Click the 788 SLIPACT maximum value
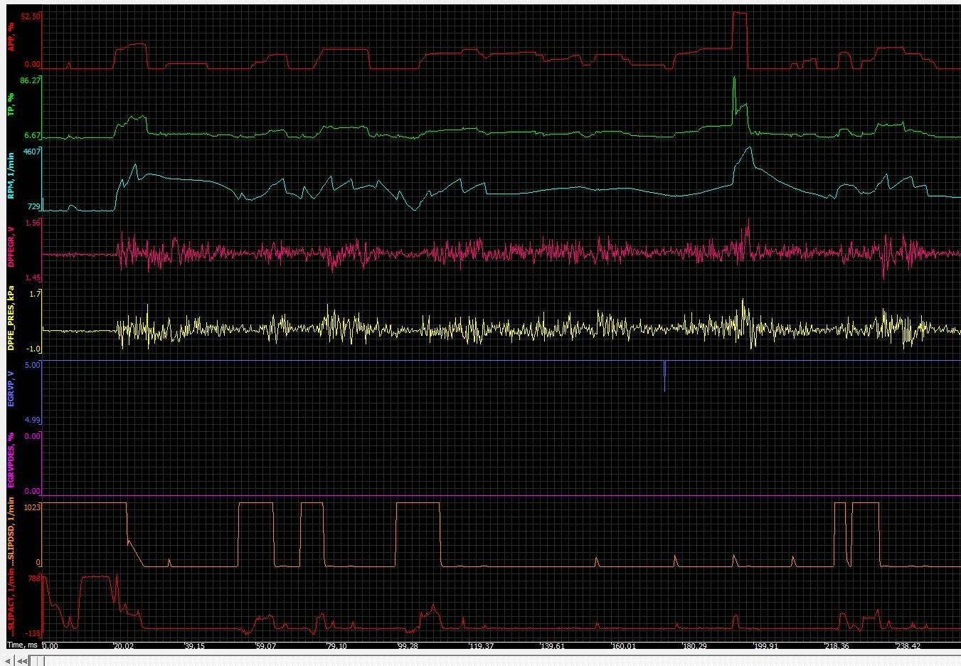961x666 pixels. (34, 578)
